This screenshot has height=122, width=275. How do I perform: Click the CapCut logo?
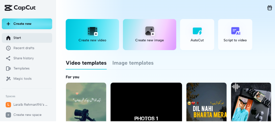point(20,8)
